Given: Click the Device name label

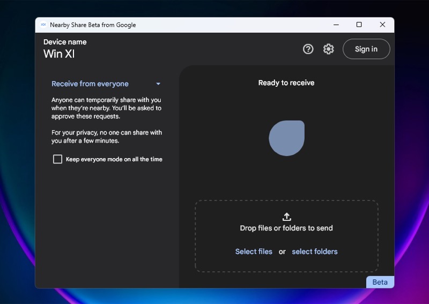Looking at the screenshot, I should click(x=65, y=42).
